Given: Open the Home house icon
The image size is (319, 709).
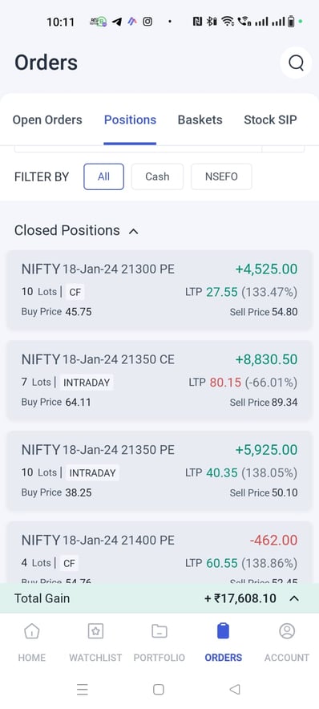Looking at the screenshot, I should (31, 630).
